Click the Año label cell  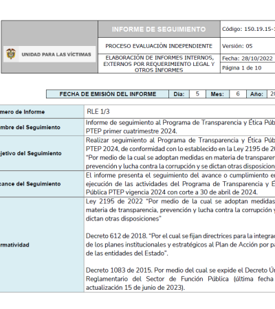pyautogui.click(x=256, y=94)
